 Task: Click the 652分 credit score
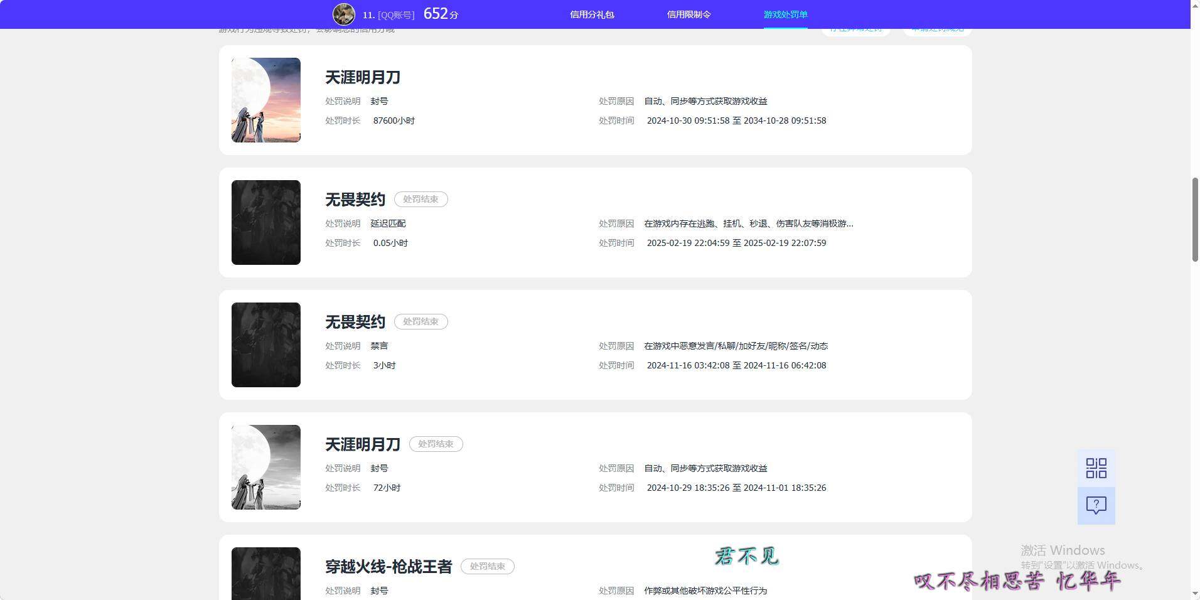[441, 14]
